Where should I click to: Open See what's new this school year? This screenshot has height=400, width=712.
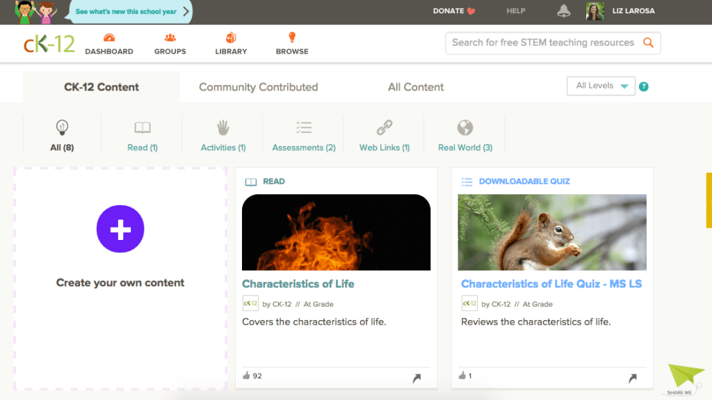[x=126, y=12]
